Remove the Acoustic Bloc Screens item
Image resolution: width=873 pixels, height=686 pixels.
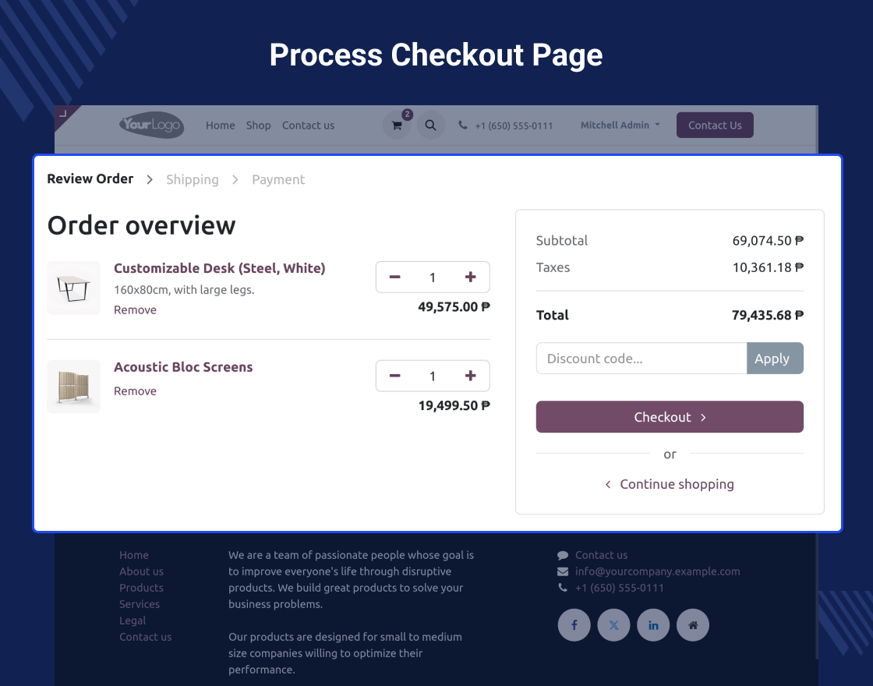coord(135,391)
